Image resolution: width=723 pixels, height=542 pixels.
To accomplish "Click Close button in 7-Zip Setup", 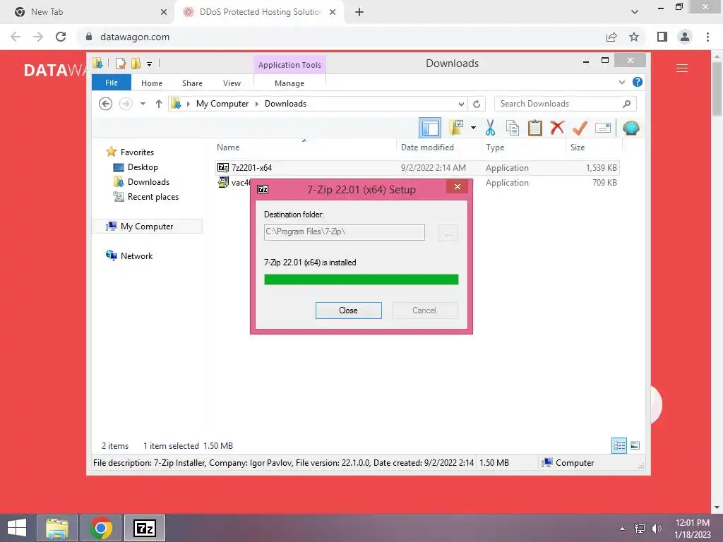I will coord(349,311).
